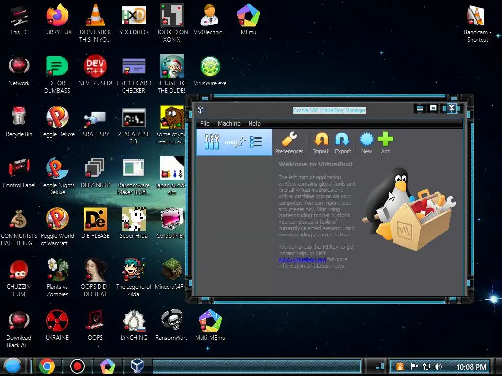
Task: Select the Peggle Deluxe desktop icon
Action: click(57, 122)
